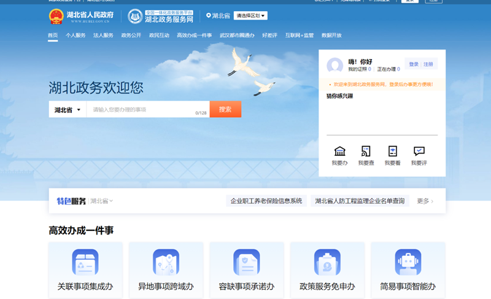Click the 我要查 search document icon
This screenshot has height=299, width=491.
coord(366,151)
